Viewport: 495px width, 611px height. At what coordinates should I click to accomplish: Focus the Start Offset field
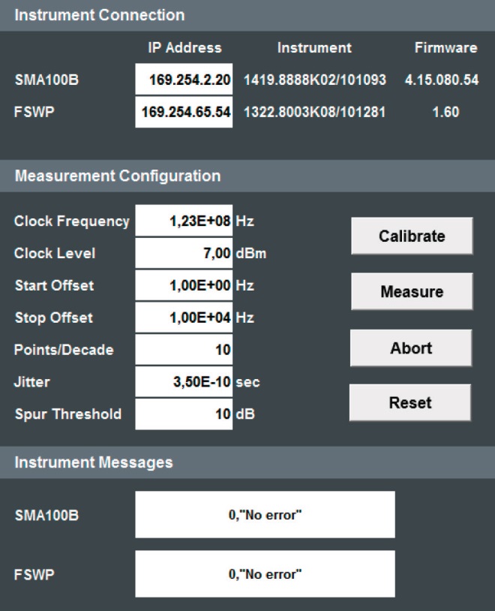point(184,286)
